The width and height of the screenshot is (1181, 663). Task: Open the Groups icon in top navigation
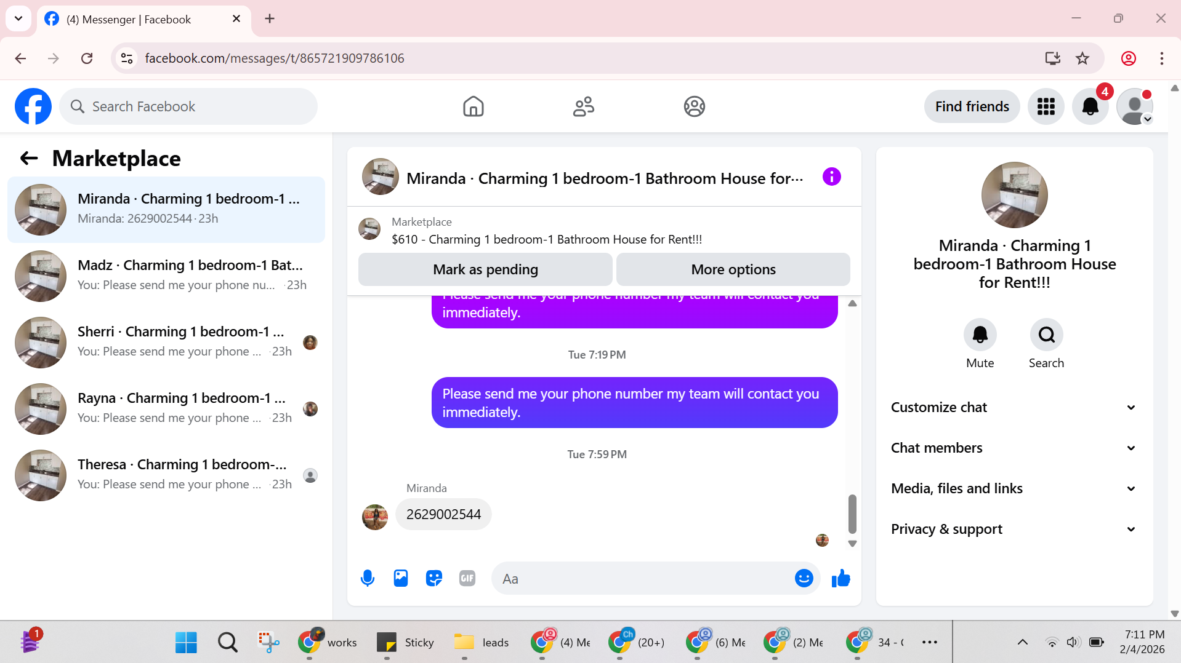coord(694,106)
